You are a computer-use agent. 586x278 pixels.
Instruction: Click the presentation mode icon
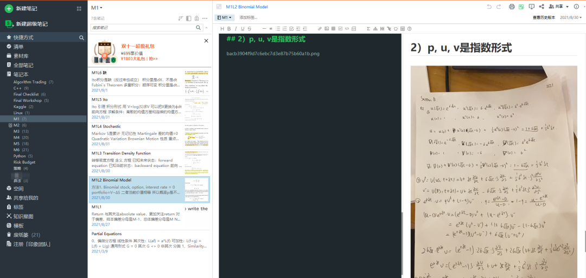532,7
